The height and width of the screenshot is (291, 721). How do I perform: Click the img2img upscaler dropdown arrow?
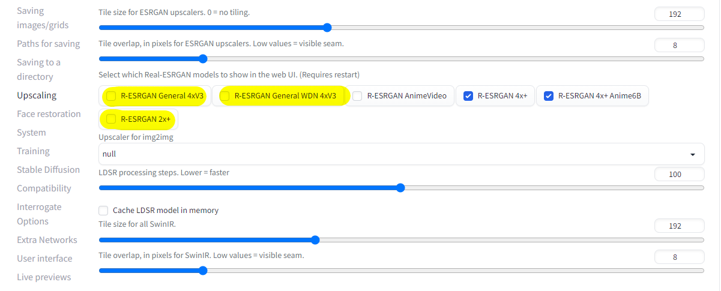(x=693, y=154)
